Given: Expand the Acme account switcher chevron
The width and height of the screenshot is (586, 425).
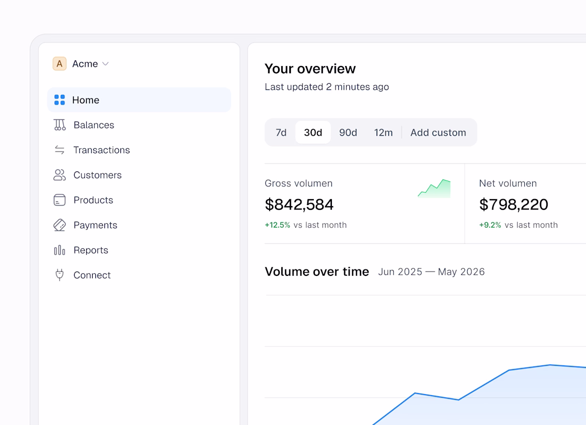Looking at the screenshot, I should point(105,64).
